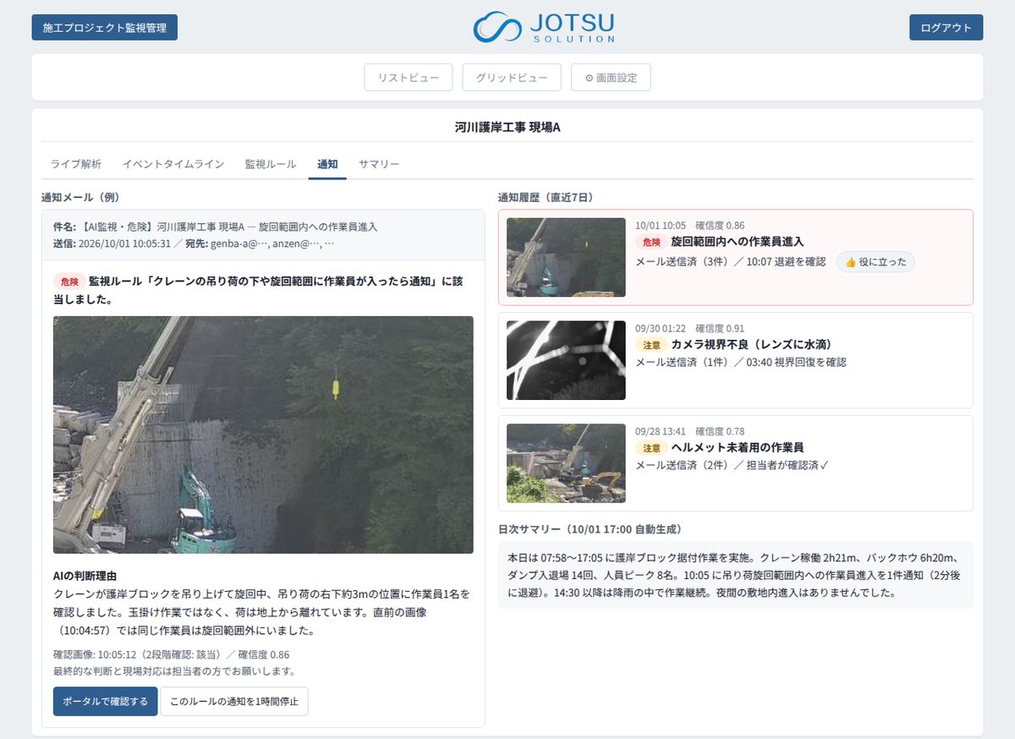The width and height of the screenshot is (1015, 739).
Task: Click このルールの通知を1時間停止 button
Action: (x=234, y=701)
